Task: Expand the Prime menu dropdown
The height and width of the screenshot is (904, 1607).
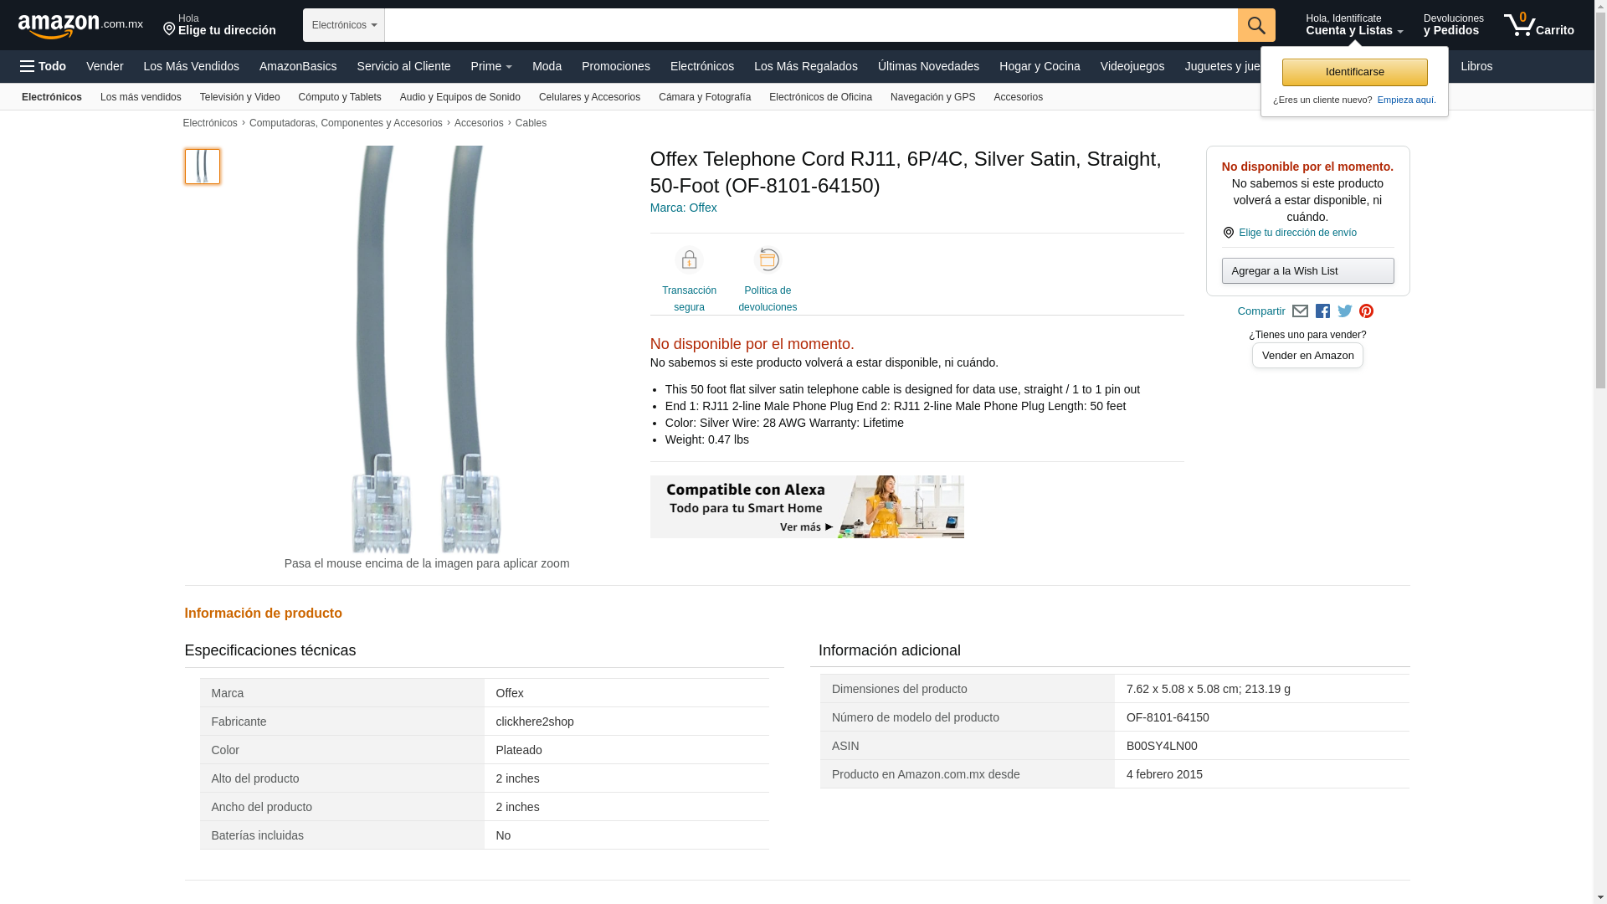Action: pos(490,66)
